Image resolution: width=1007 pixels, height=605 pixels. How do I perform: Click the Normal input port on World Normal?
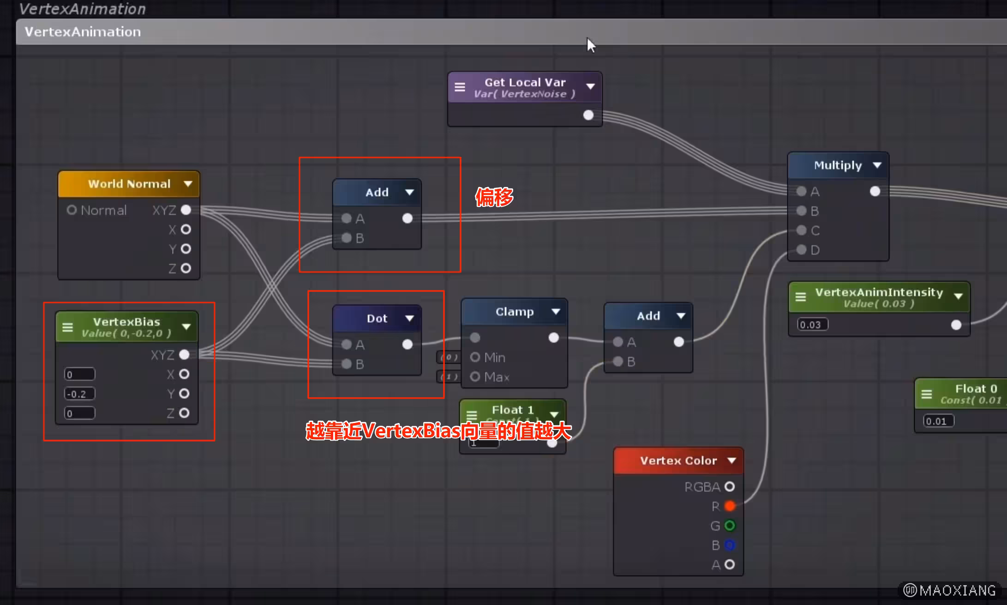(72, 210)
